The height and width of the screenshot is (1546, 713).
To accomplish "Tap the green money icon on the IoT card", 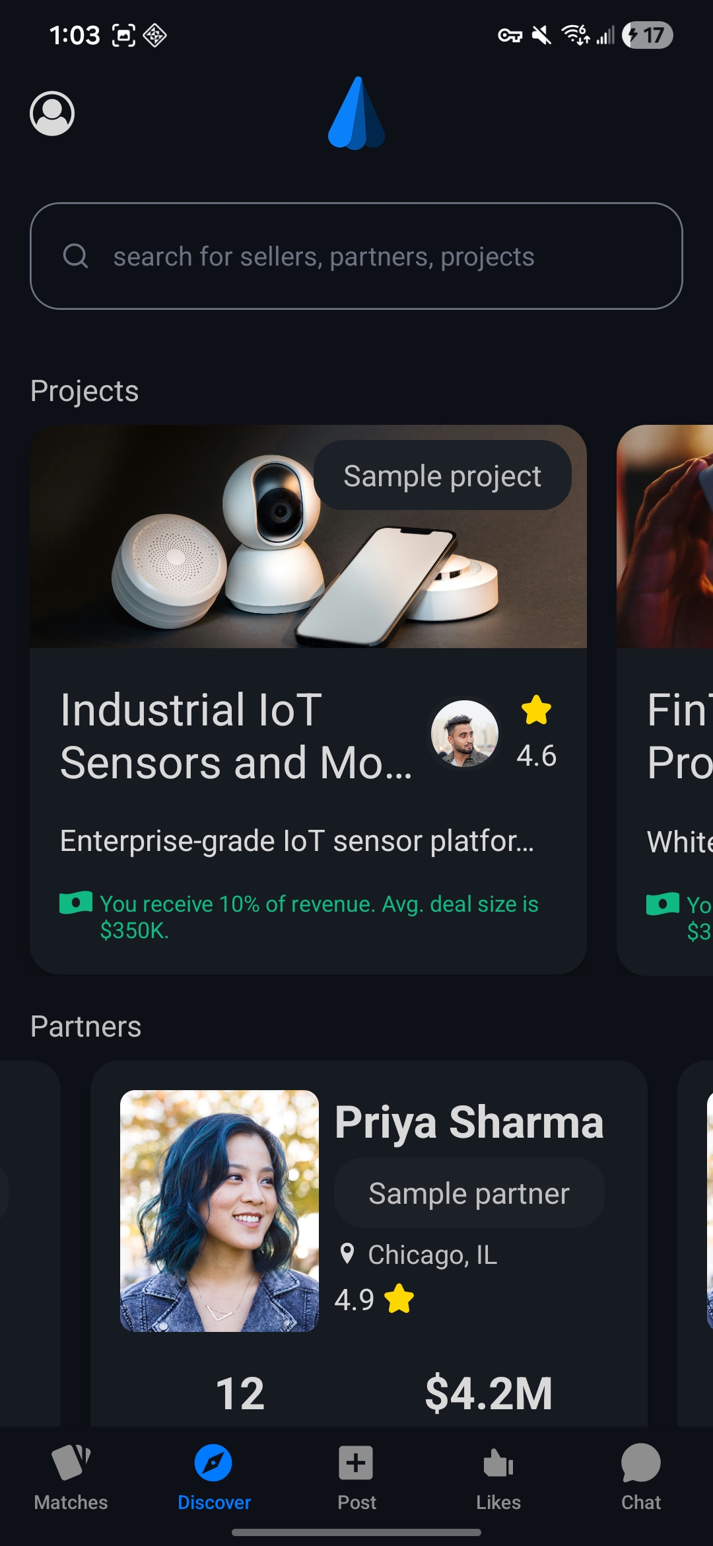I will point(75,903).
